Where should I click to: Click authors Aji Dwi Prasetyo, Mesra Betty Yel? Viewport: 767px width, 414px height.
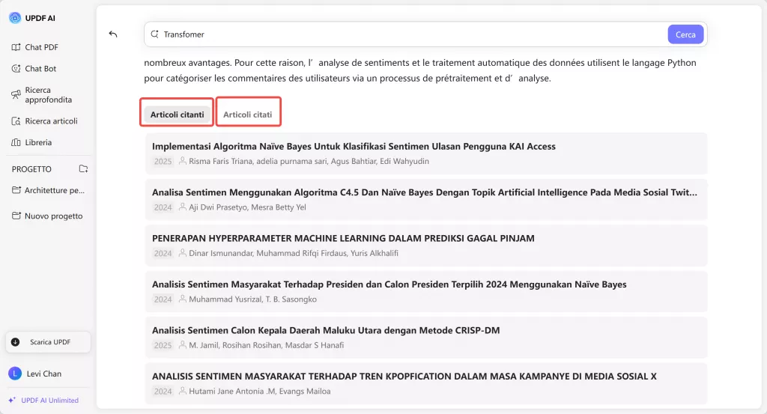[x=247, y=207]
